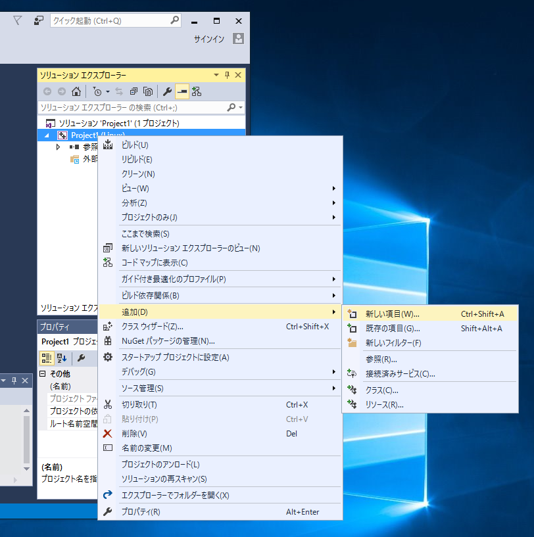Image resolution: width=534 pixels, height=537 pixels.
Task: Open properties via the wrench toolbar icon
Action: click(167, 91)
